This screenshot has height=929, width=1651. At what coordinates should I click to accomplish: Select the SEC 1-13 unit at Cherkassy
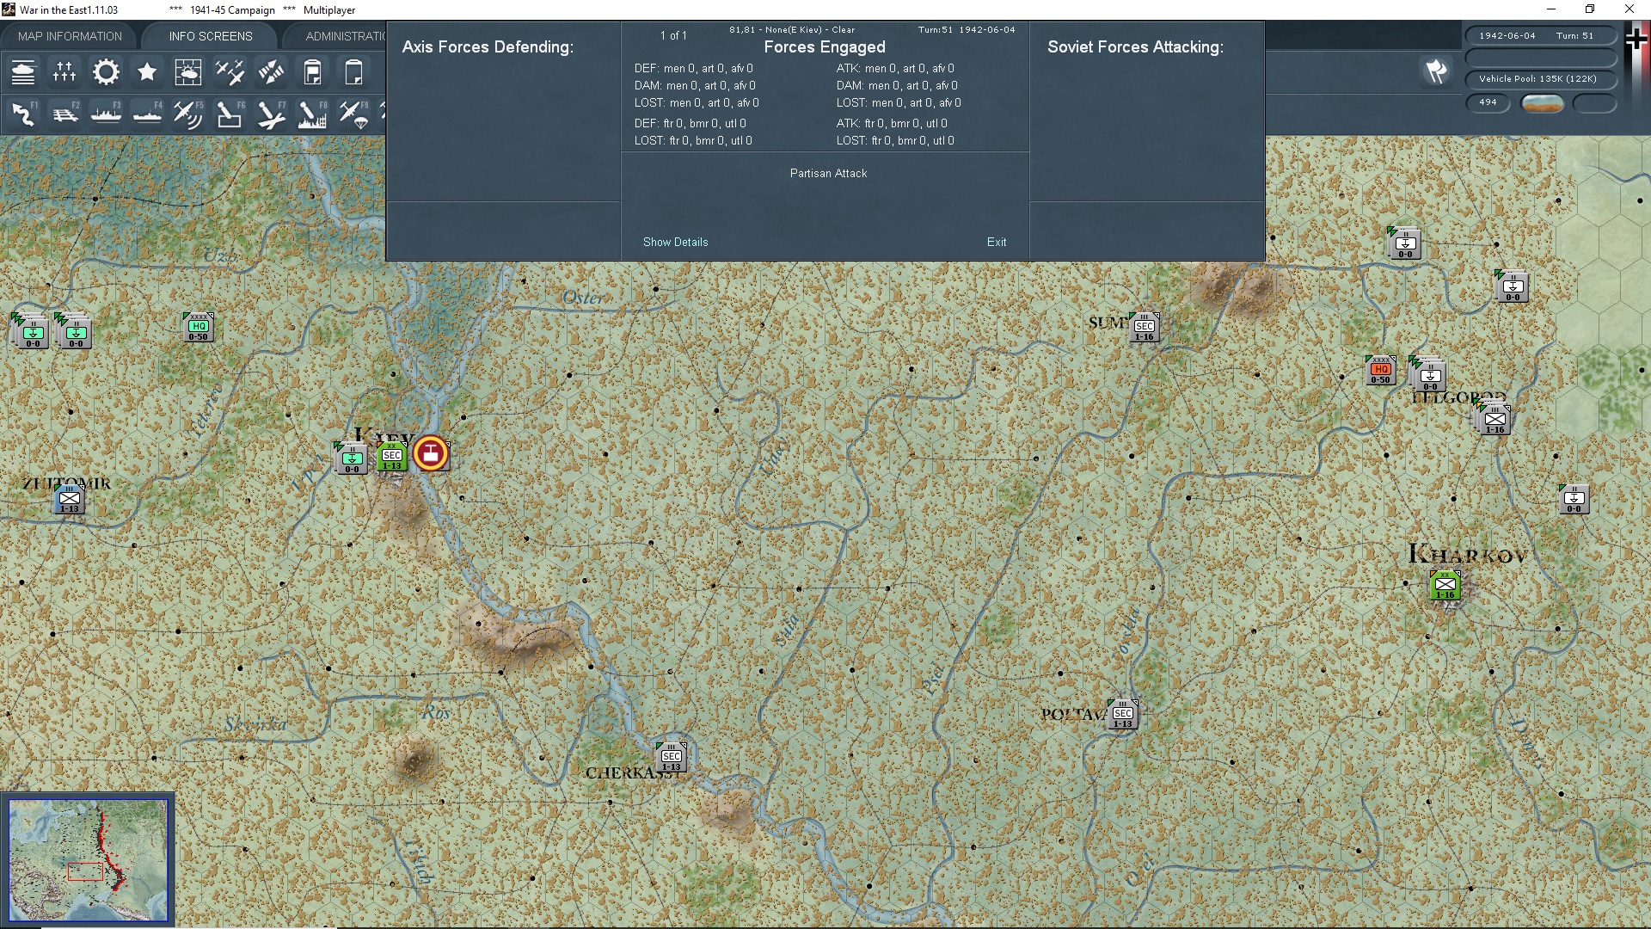click(672, 758)
